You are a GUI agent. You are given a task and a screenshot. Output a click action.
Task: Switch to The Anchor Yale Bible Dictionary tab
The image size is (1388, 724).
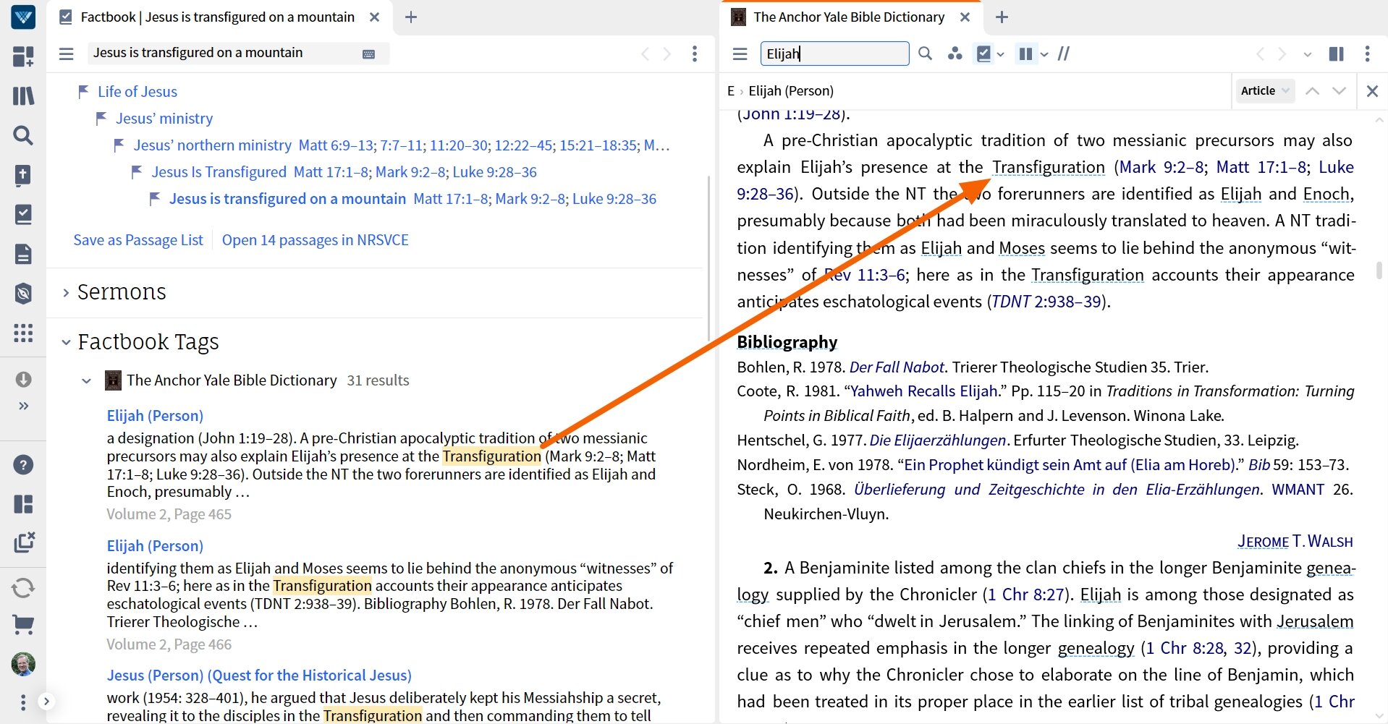tap(848, 17)
